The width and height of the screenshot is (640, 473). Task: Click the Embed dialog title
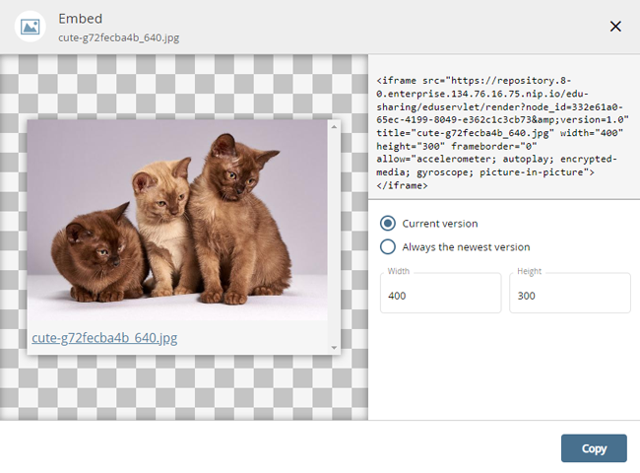pyautogui.click(x=80, y=19)
